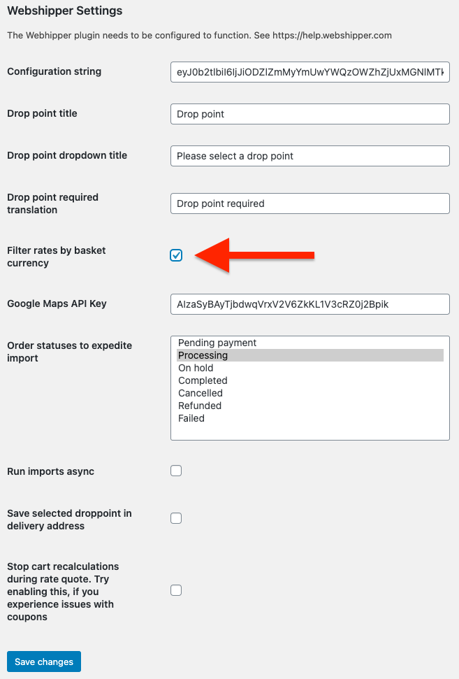Select Failed order status
The height and width of the screenshot is (679, 459).
310,418
